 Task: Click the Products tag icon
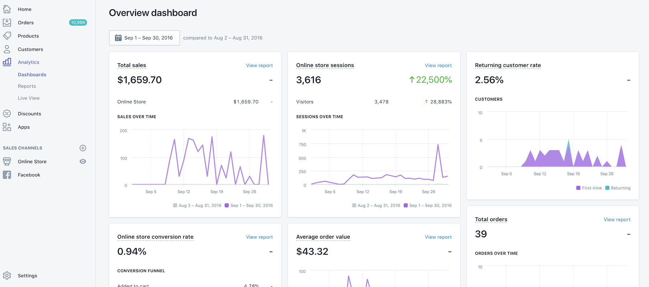point(7,36)
